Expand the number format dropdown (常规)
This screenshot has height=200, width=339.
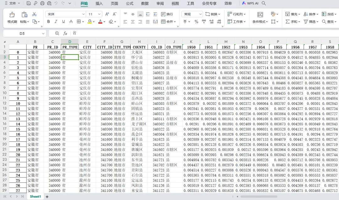coord(201,14)
